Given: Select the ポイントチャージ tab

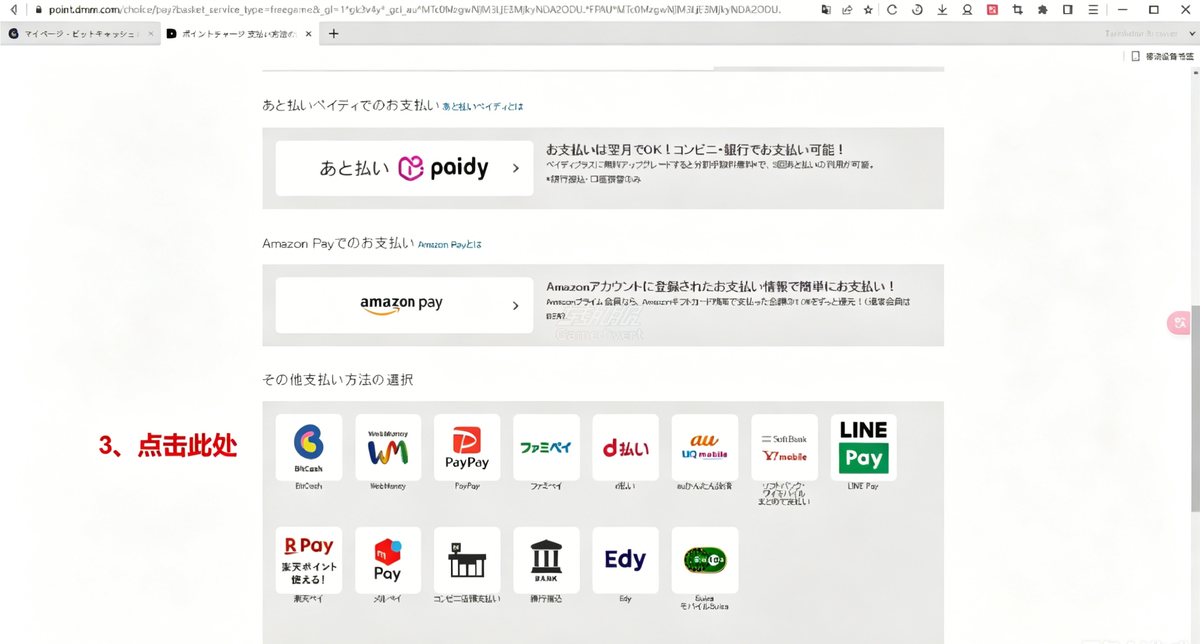Looking at the screenshot, I should [240, 33].
